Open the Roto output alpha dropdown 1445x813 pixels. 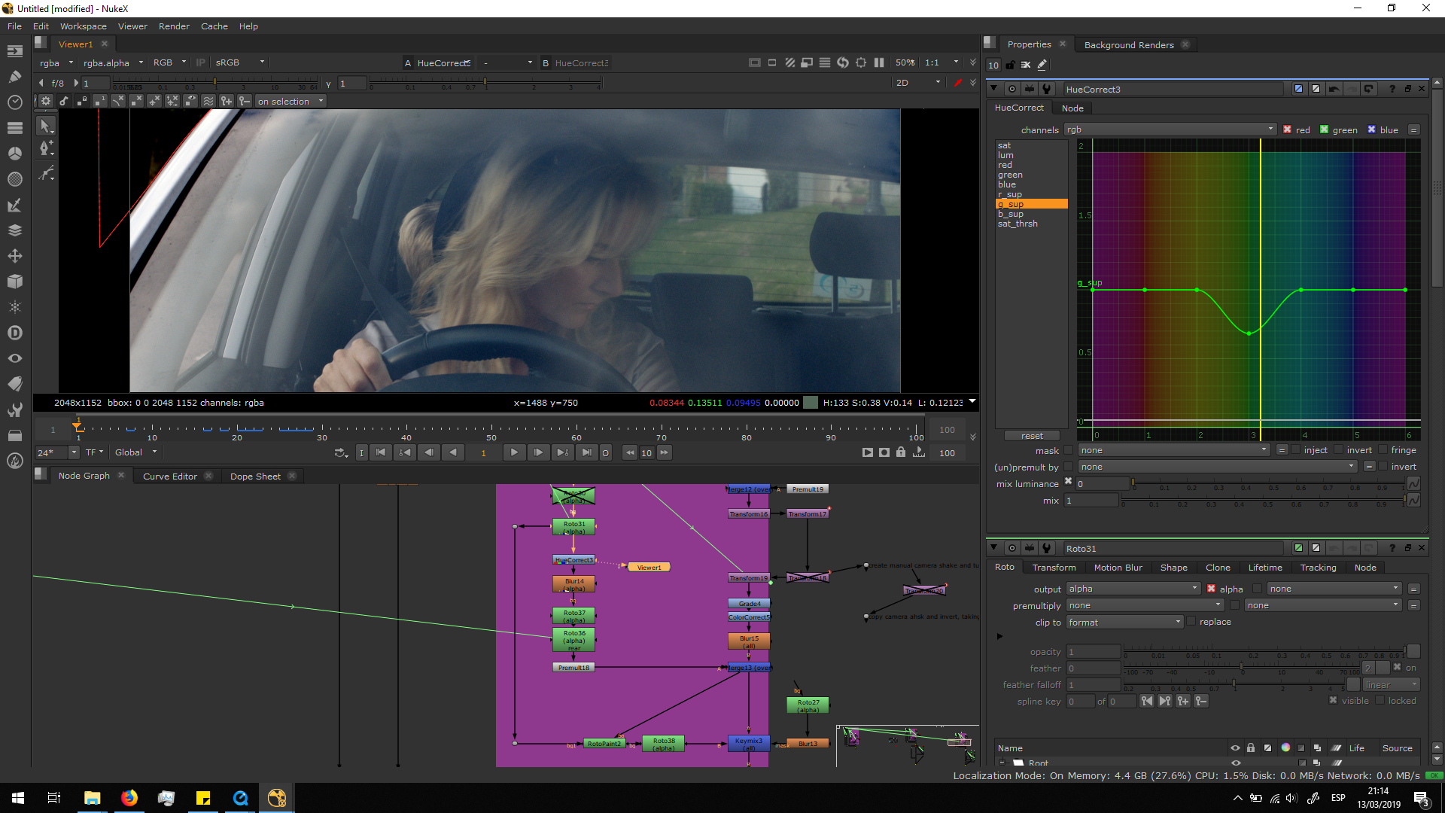[x=1133, y=589]
